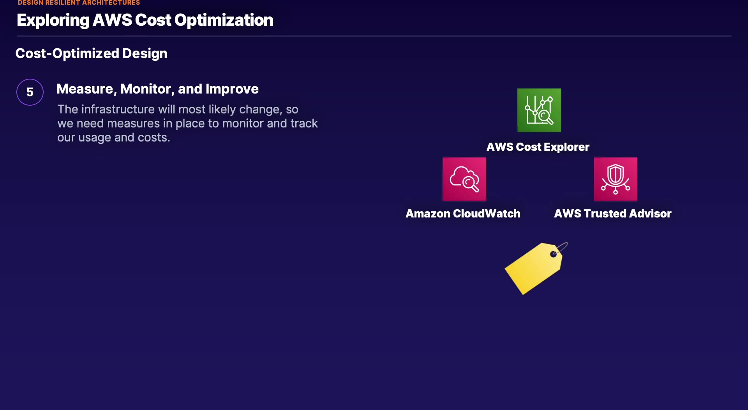Click the "AWS Trusted Advisor" label

click(612, 214)
